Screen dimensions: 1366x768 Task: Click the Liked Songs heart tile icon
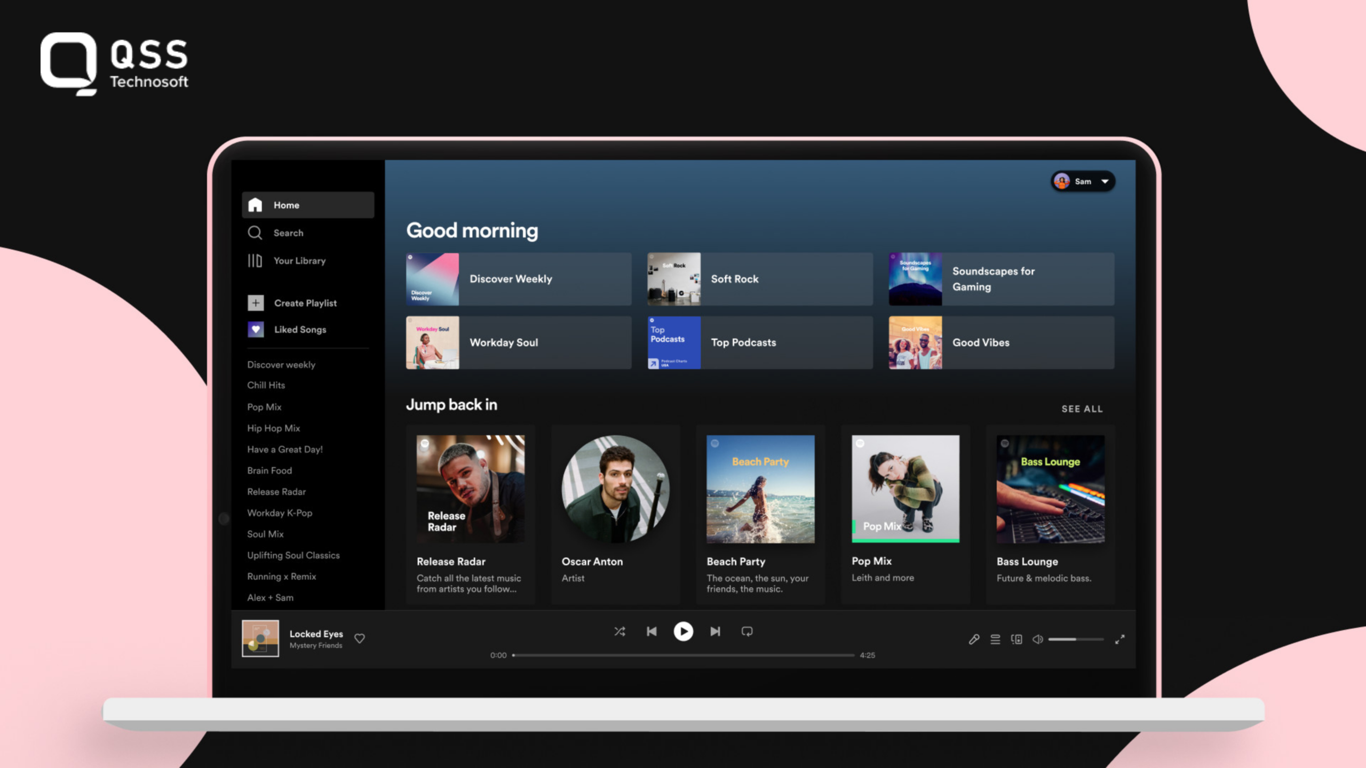tap(256, 329)
